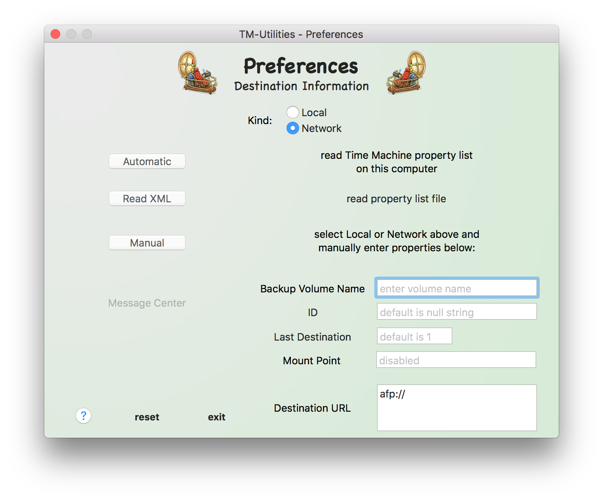Click the reset button
The image size is (603, 501).
pyautogui.click(x=147, y=417)
